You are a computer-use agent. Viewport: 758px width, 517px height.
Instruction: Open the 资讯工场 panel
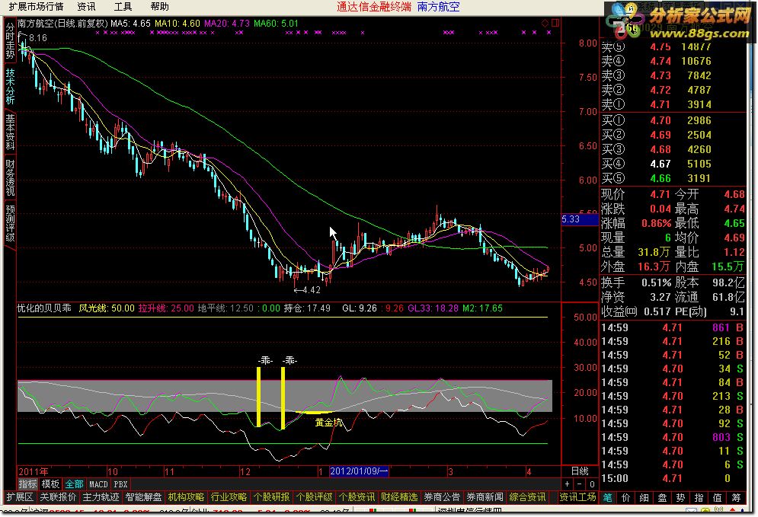click(x=577, y=497)
